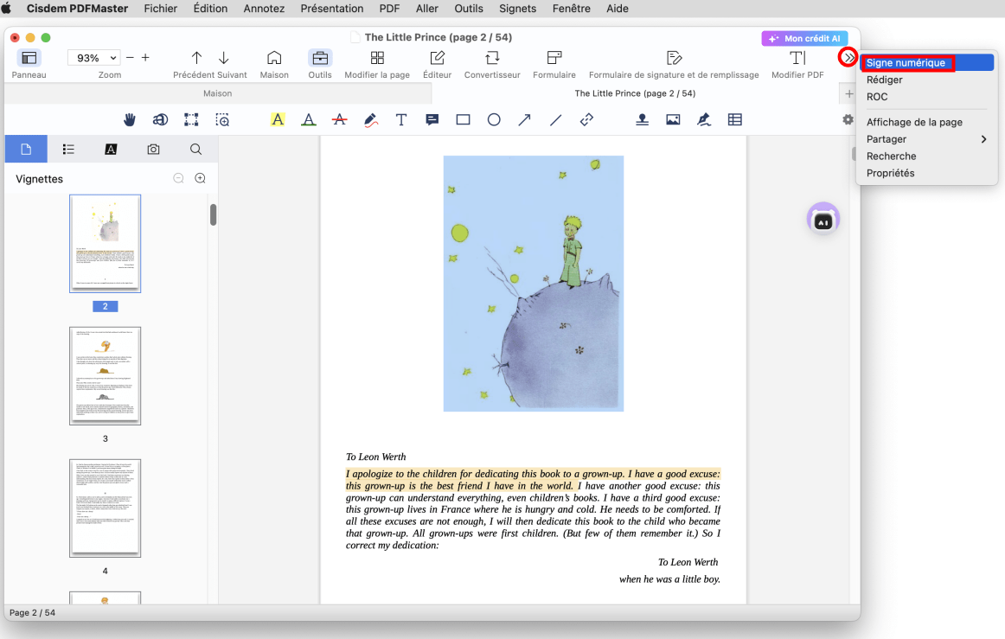Open the zoom percentage dropdown
Image resolution: width=1005 pixels, height=639 pixels.
[93, 57]
